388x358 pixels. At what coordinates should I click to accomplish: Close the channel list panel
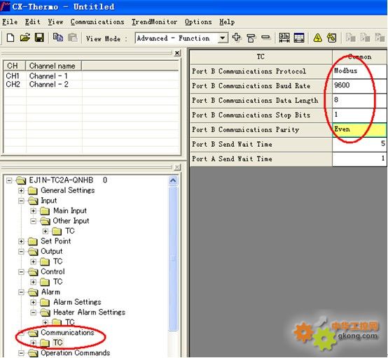click(177, 53)
